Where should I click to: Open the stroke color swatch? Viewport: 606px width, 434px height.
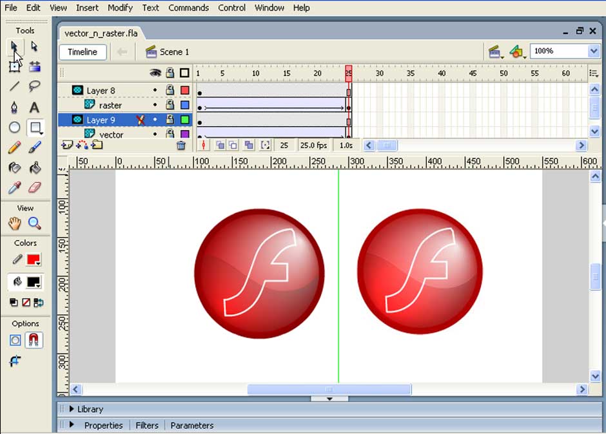pos(34,259)
